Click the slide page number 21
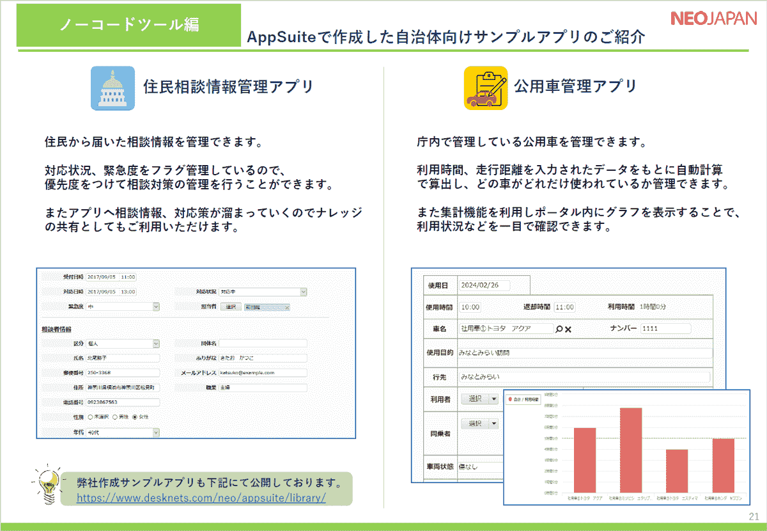This screenshot has height=531, width=767. (x=753, y=516)
